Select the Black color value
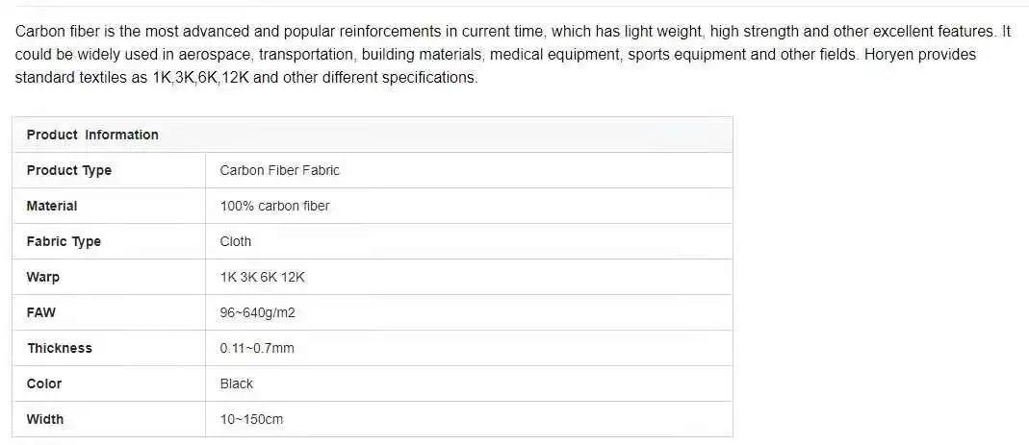1029x445 pixels. tap(237, 383)
